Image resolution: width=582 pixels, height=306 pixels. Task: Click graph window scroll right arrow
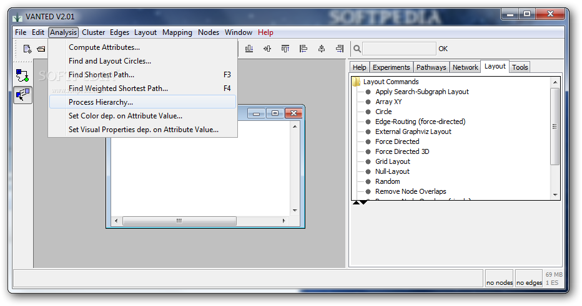pos(284,221)
